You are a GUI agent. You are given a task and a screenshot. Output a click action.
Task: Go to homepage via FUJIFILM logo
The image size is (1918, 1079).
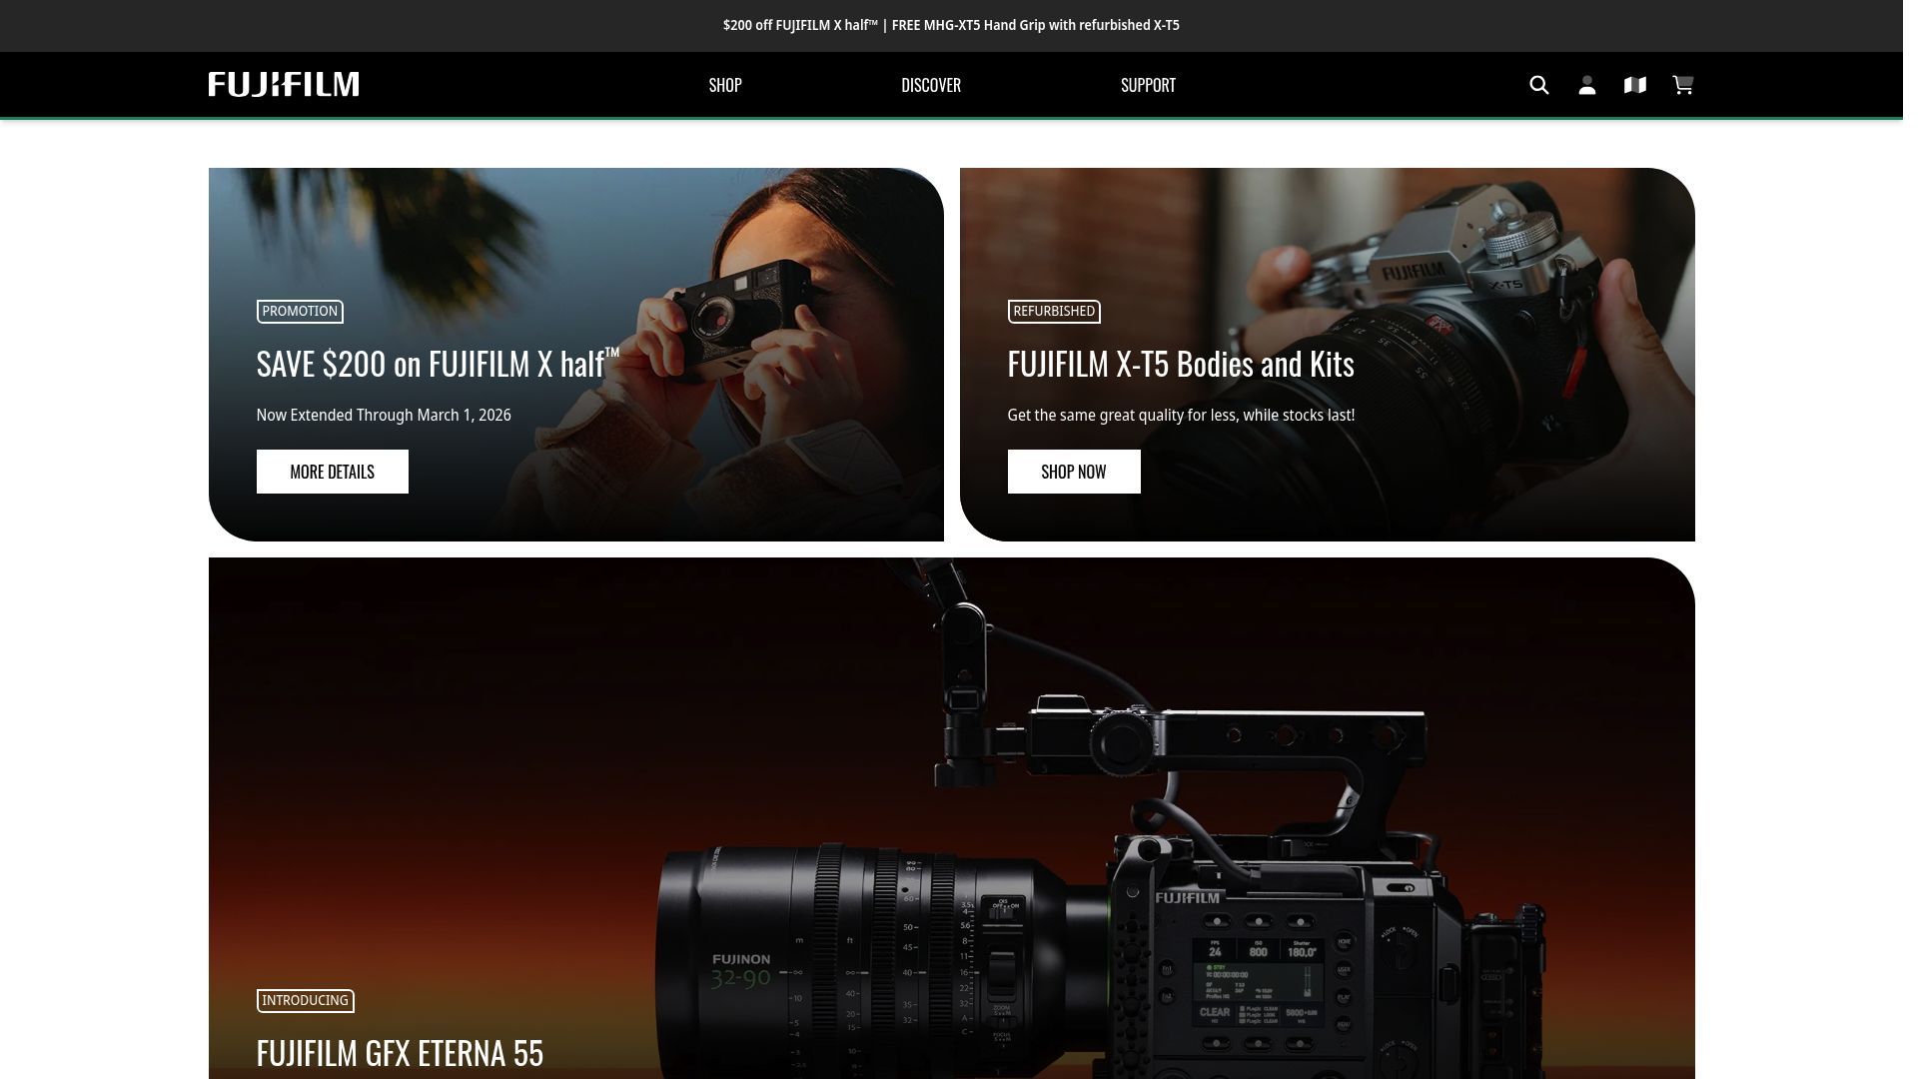(x=284, y=85)
